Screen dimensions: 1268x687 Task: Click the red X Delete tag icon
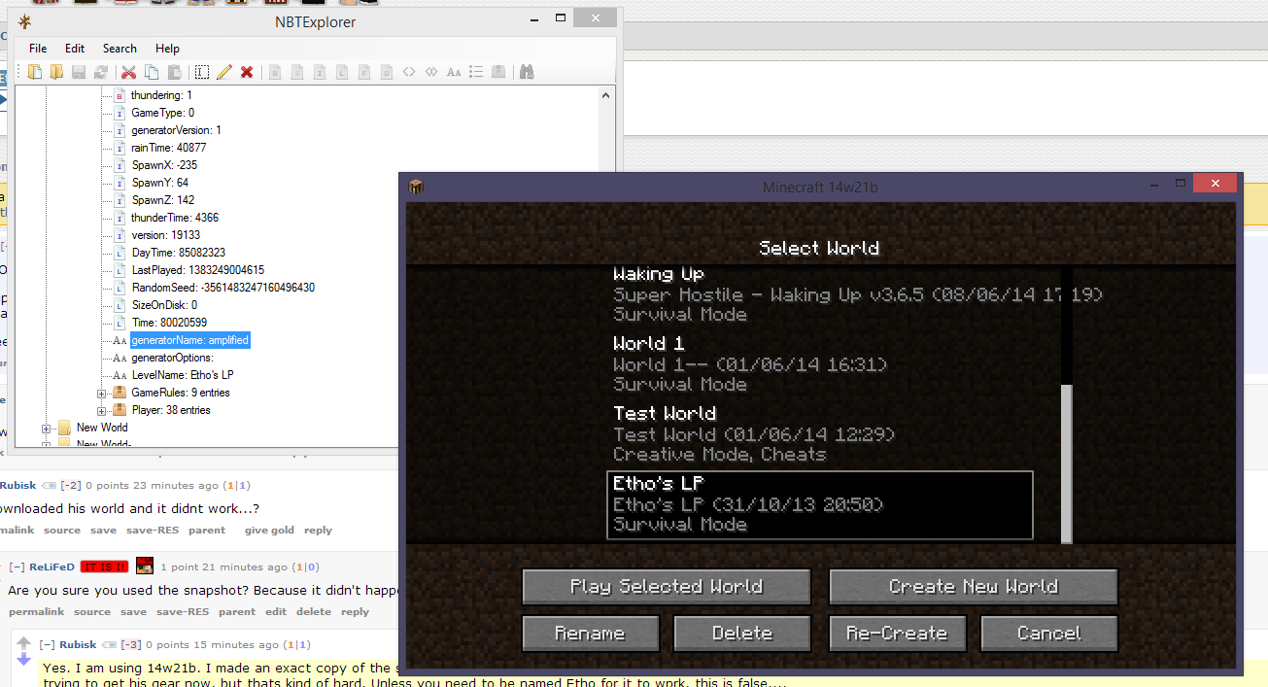point(247,72)
